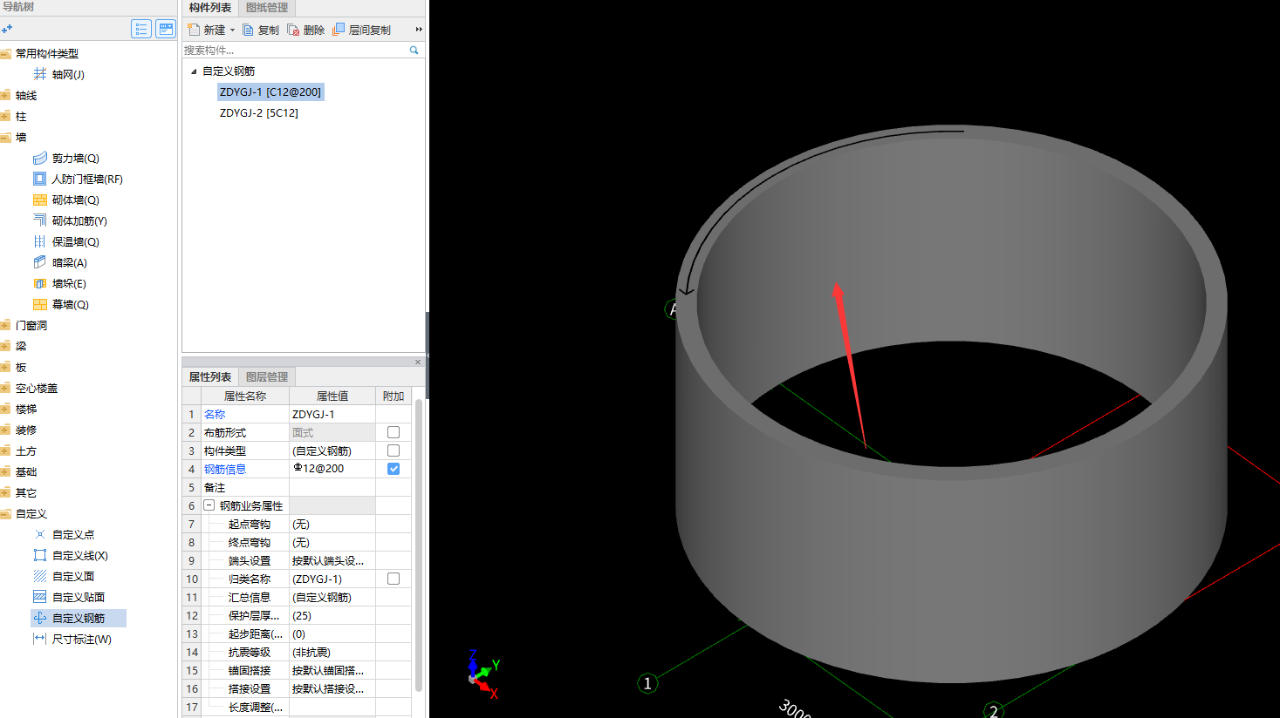Select 剪力墙(Q) shear wall type
The height and width of the screenshot is (718, 1280).
click(66, 158)
